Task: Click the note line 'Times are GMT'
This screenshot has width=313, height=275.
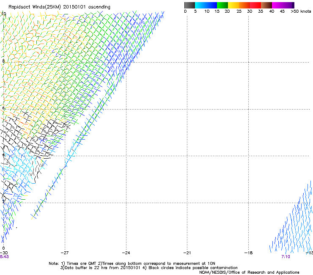Action: [82, 264]
